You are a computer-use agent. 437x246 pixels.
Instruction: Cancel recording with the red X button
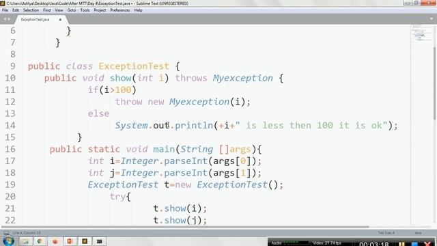[x=427, y=244]
